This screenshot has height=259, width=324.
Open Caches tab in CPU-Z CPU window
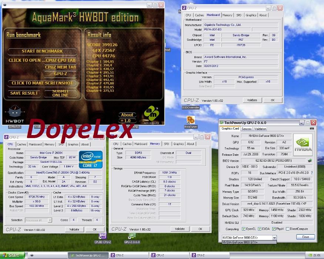pyautogui.click(x=21, y=144)
